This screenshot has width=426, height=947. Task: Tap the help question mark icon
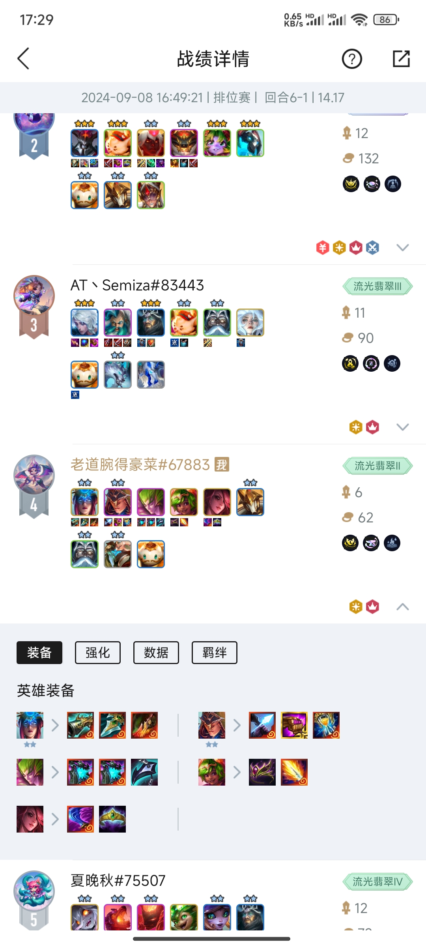pos(351,59)
